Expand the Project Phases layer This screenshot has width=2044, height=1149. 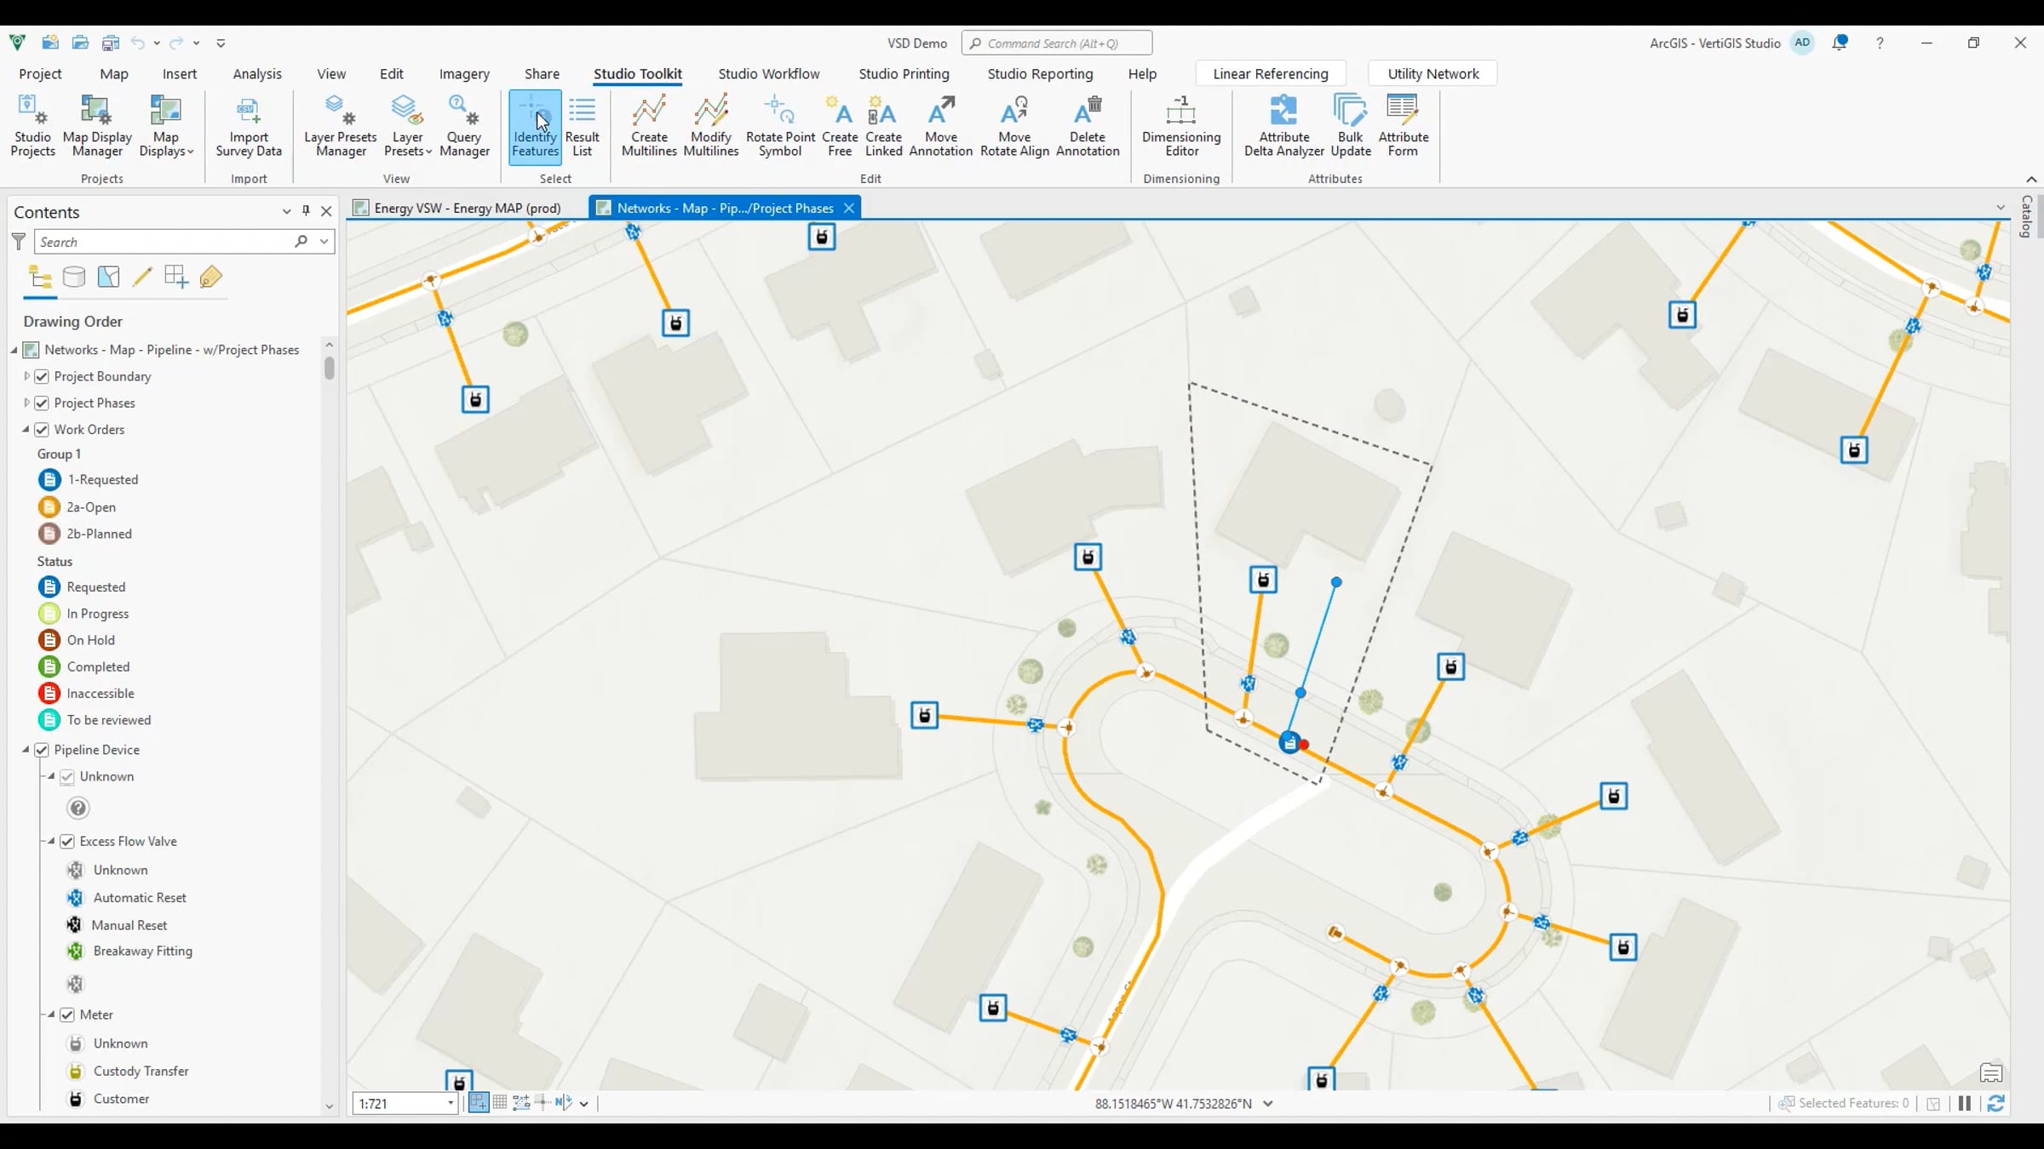(26, 403)
